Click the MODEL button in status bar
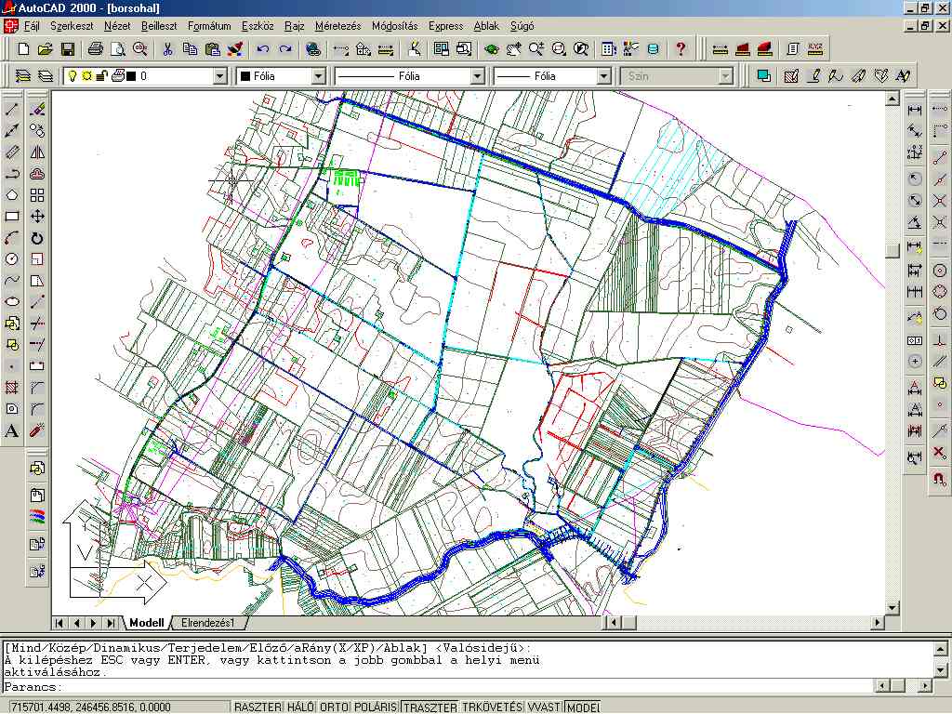The image size is (952, 714). (583, 707)
